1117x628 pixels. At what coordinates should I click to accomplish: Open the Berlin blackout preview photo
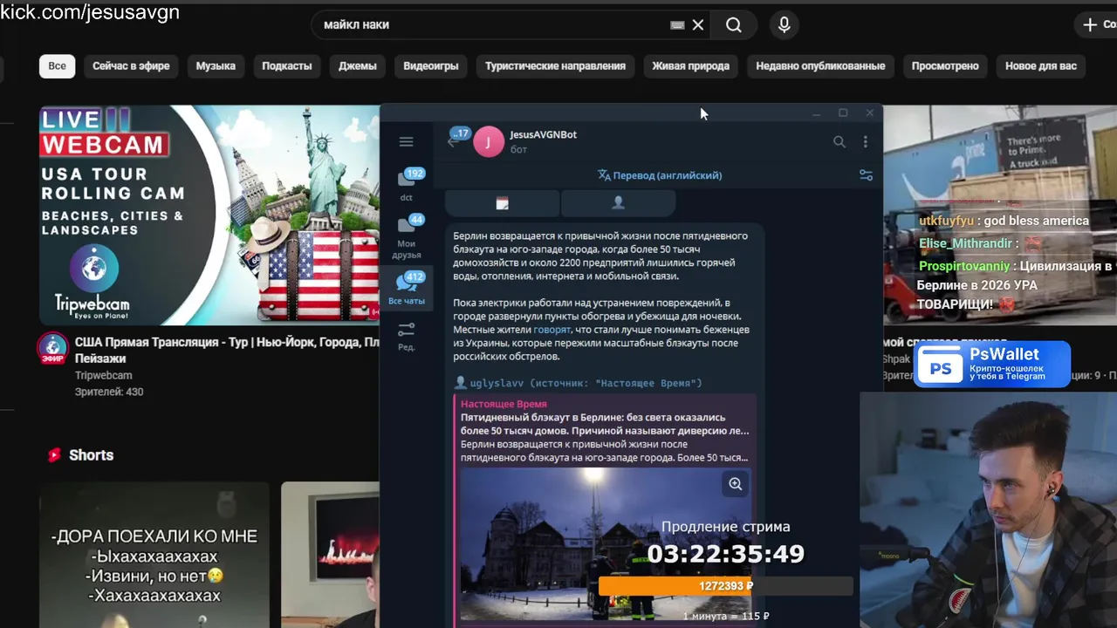coord(605,544)
